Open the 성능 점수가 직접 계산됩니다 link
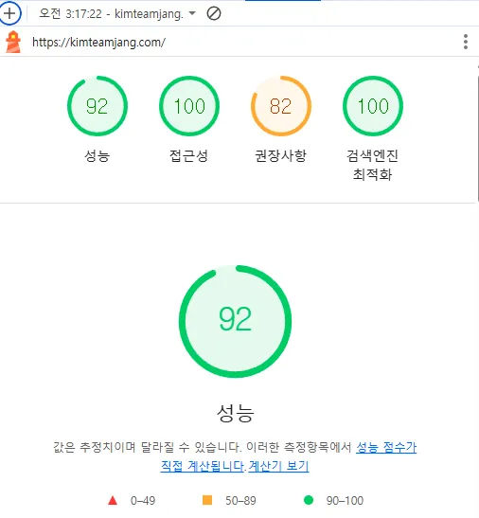The width and height of the screenshot is (479, 518). point(289,456)
